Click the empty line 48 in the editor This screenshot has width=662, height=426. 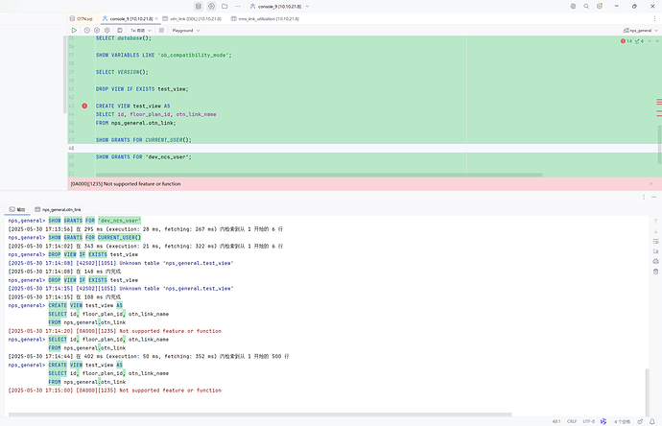pos(365,148)
